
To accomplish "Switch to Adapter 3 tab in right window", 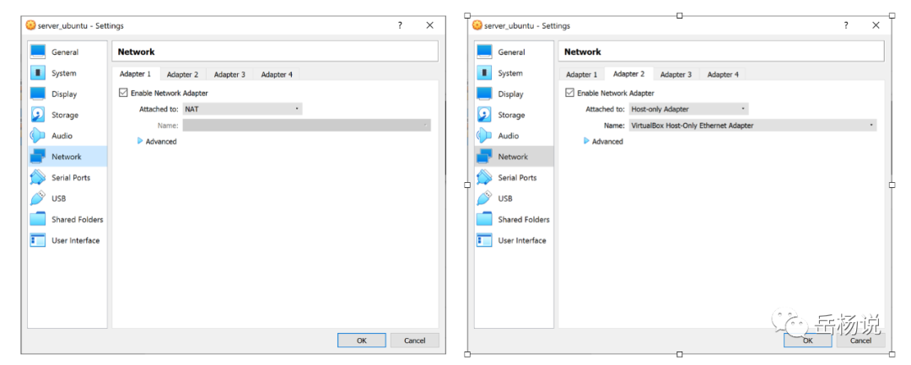I will point(676,74).
